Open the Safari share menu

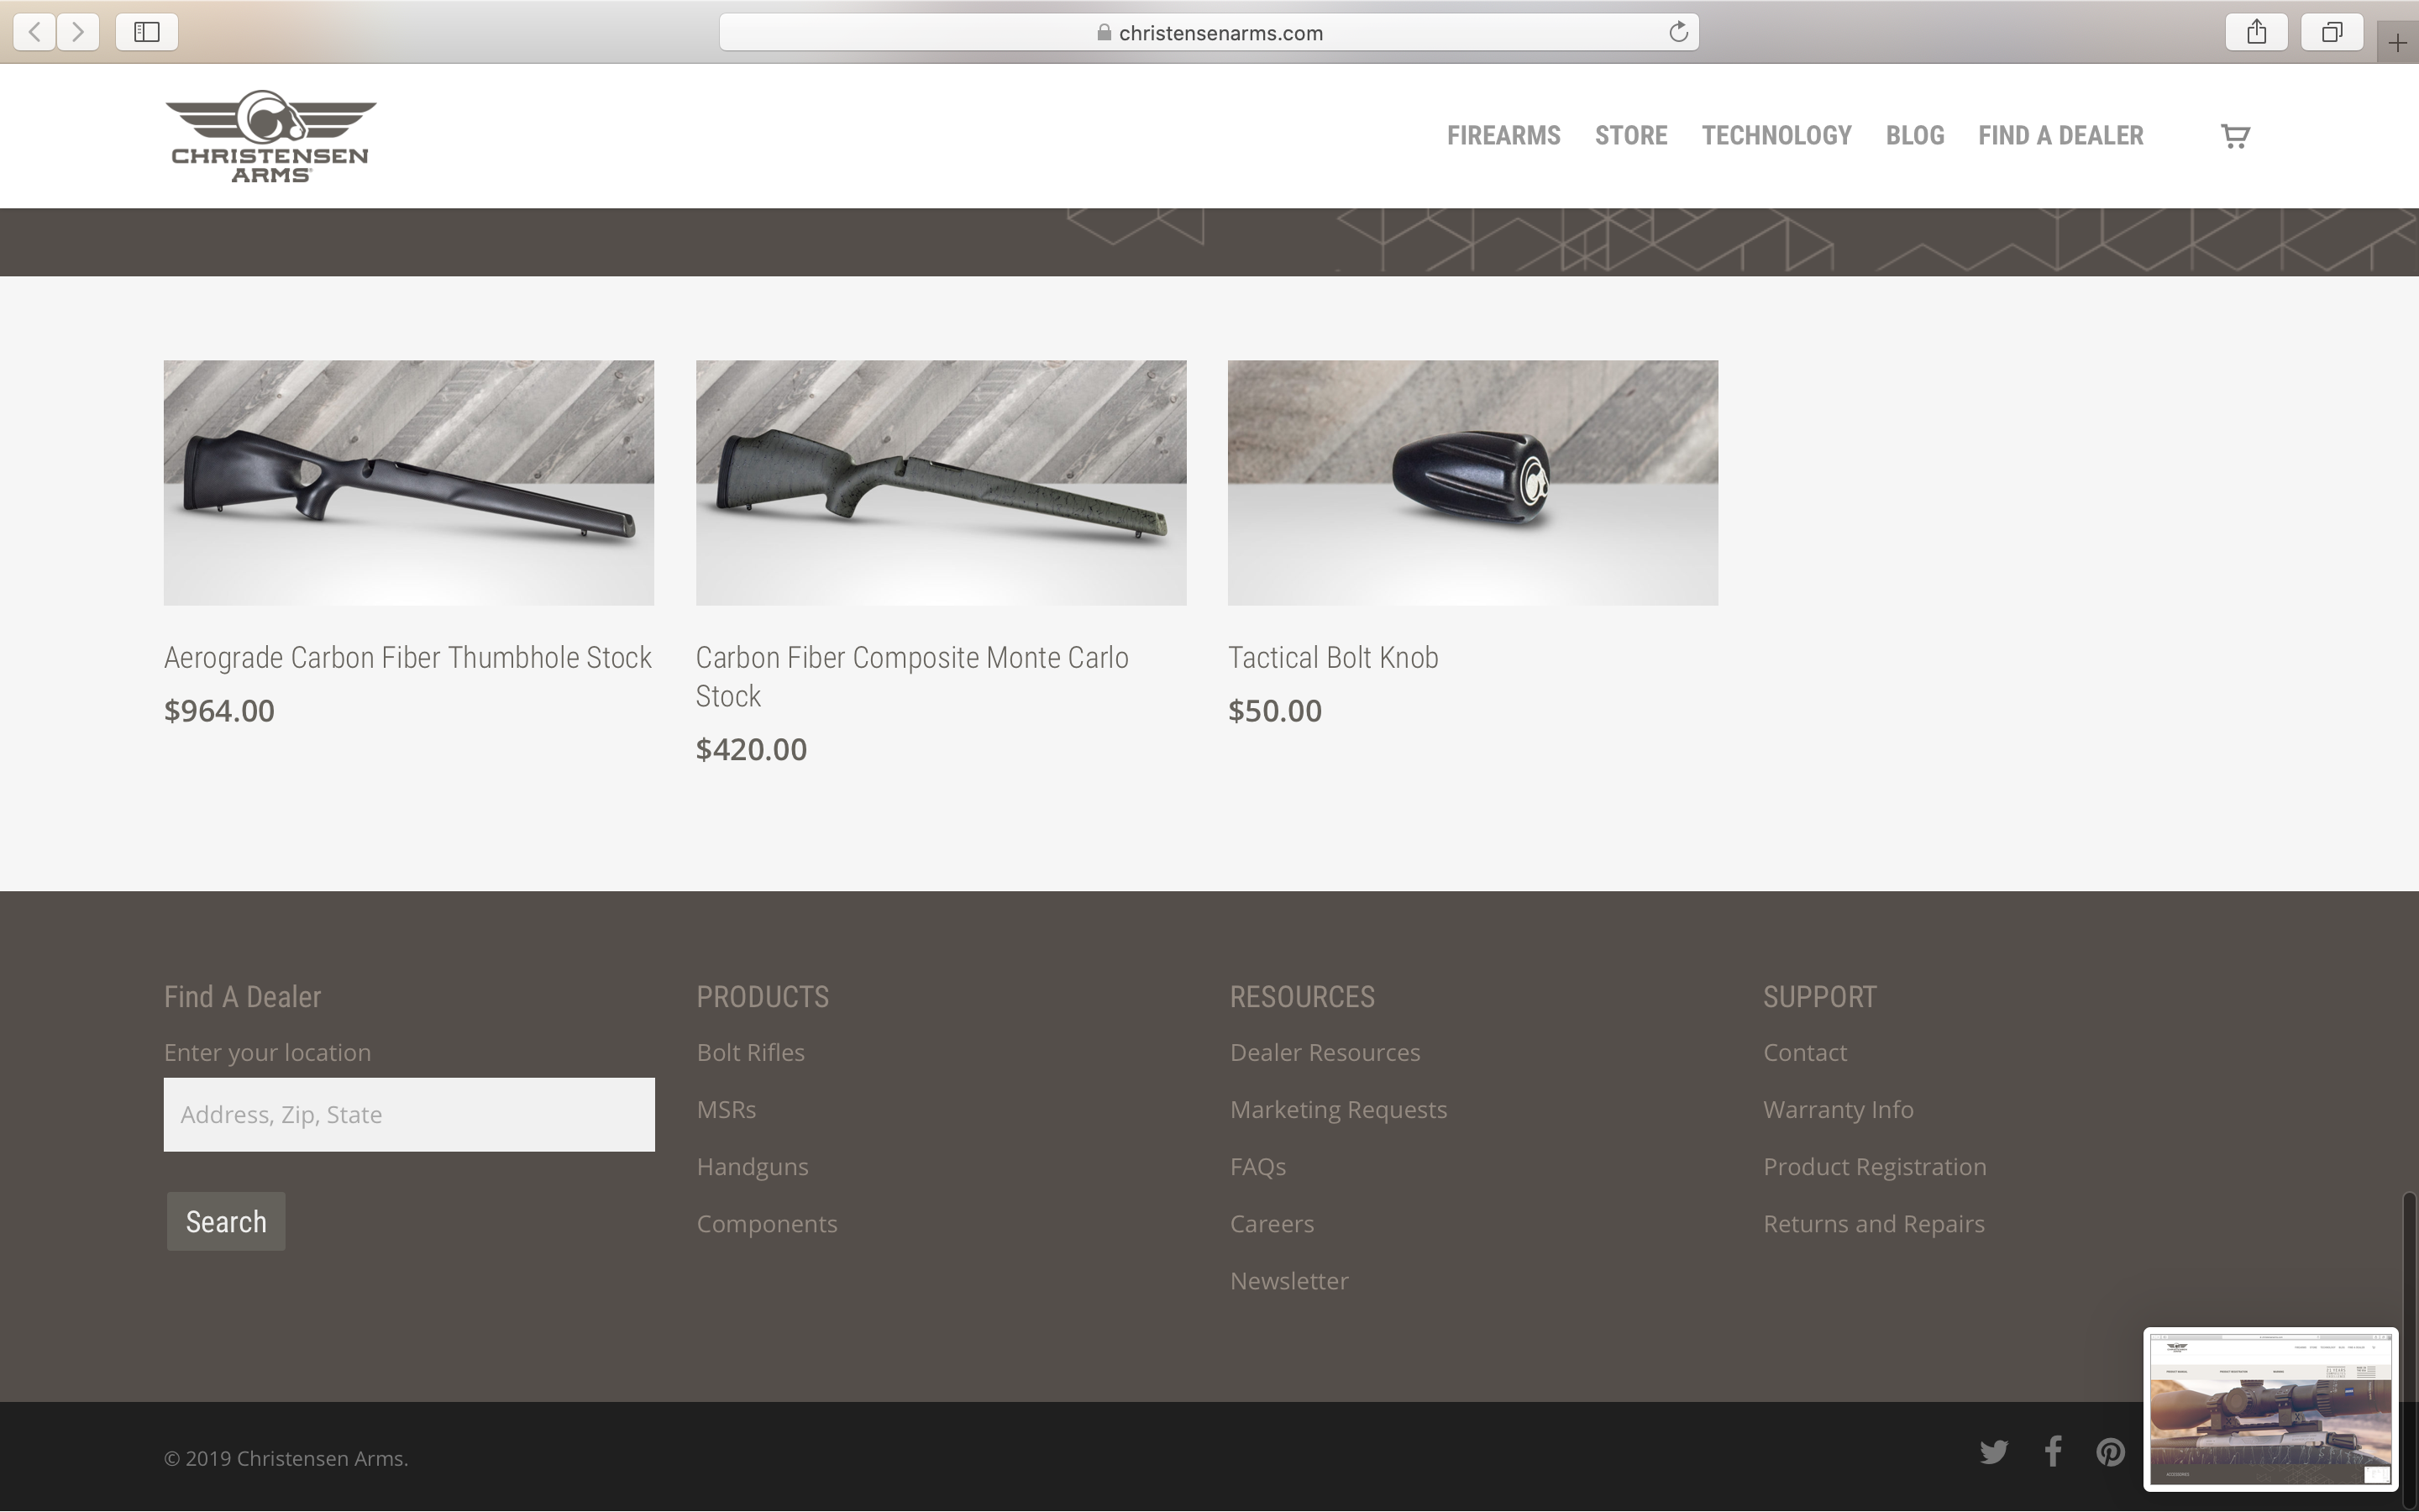tap(2256, 32)
